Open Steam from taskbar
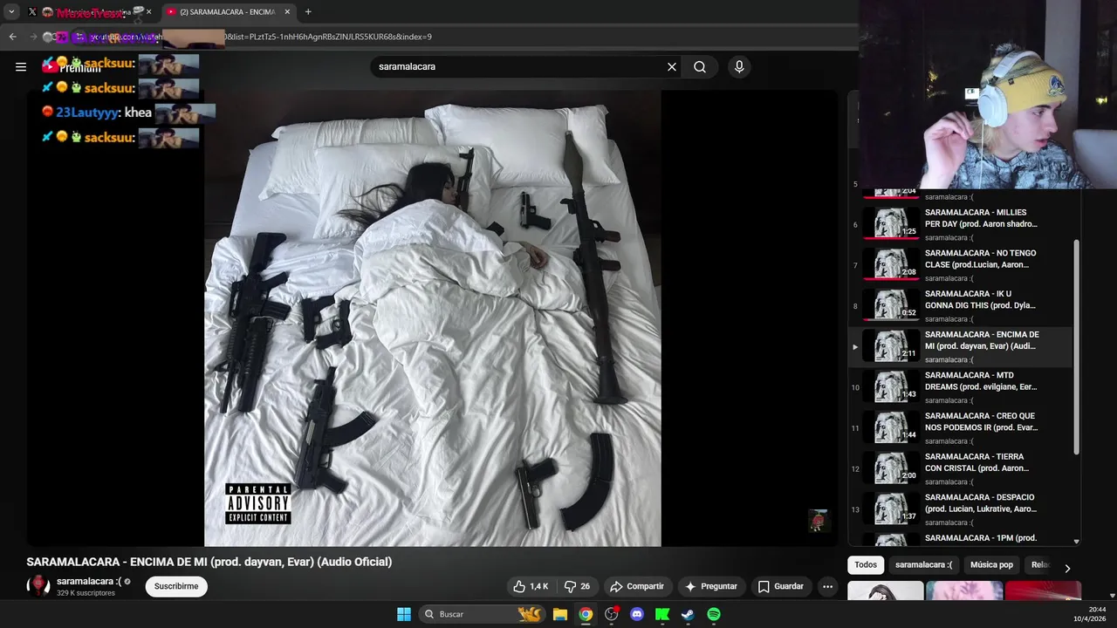The width and height of the screenshot is (1117, 628). coord(688,614)
